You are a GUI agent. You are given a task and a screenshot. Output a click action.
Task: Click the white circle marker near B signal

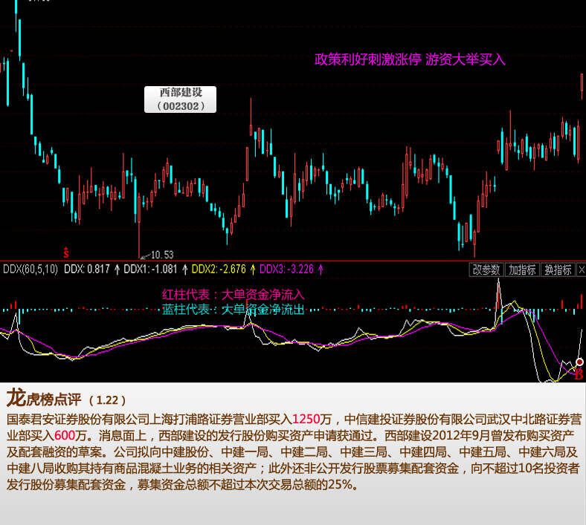tap(579, 362)
